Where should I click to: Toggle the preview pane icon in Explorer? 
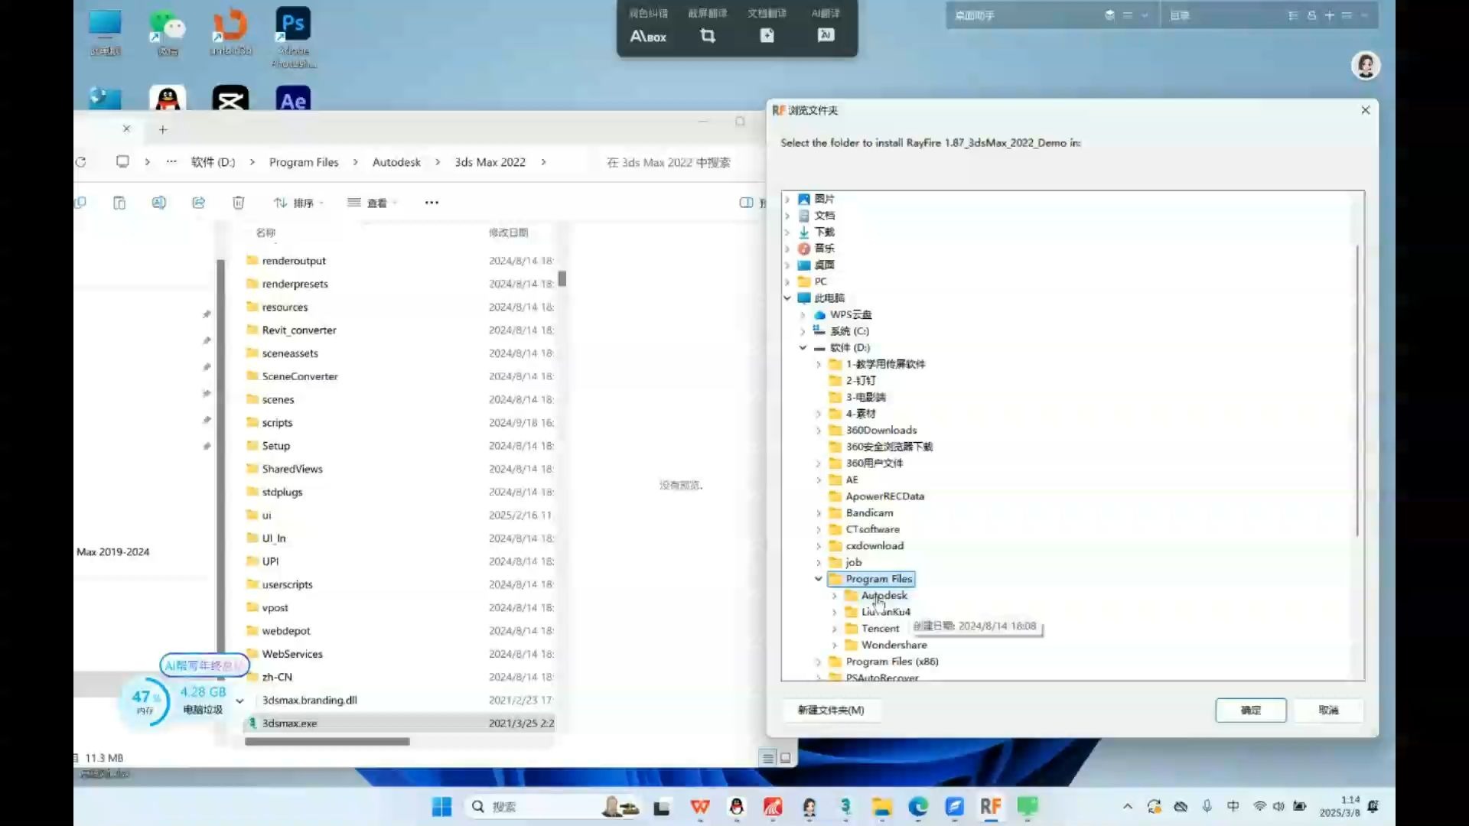746,203
